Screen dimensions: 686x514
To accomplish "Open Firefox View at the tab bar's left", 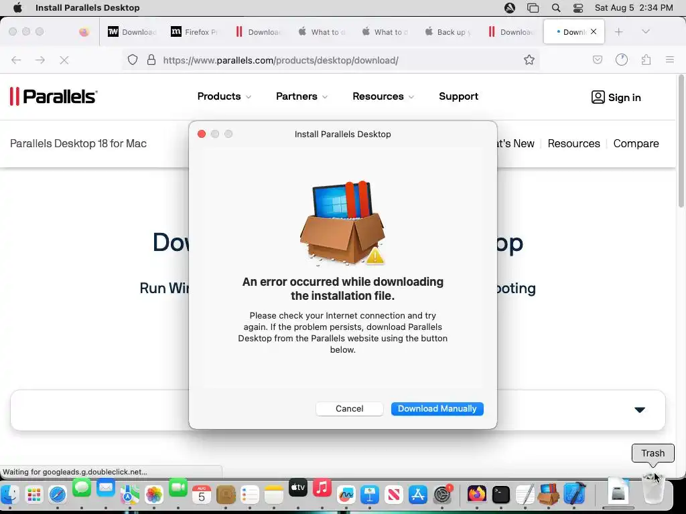I will 84,32.
